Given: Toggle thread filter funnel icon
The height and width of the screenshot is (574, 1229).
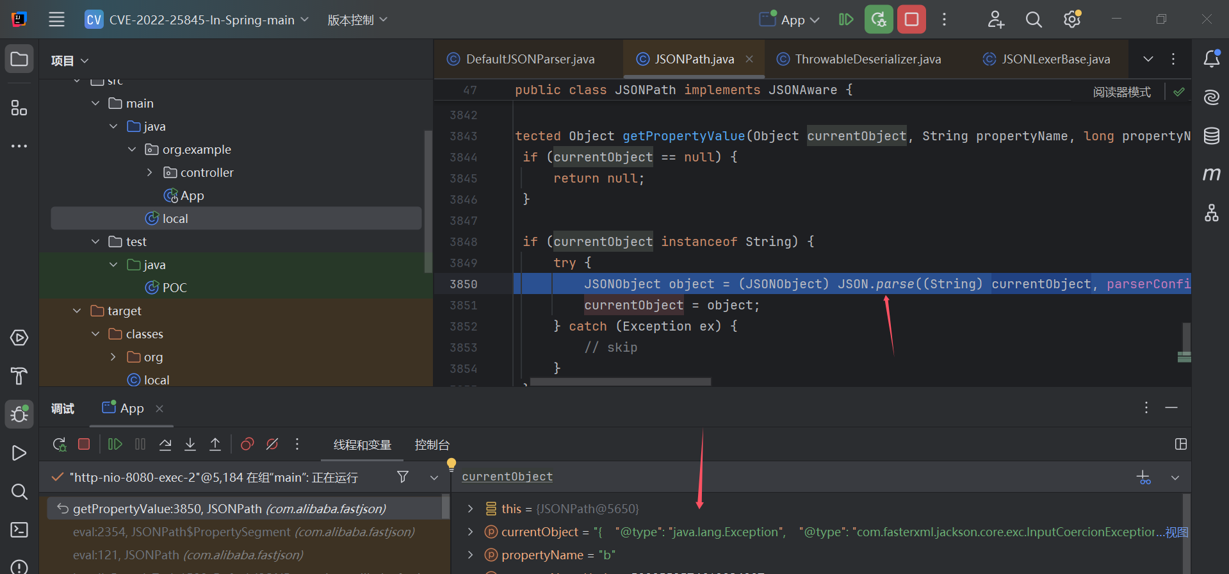Looking at the screenshot, I should tap(403, 477).
